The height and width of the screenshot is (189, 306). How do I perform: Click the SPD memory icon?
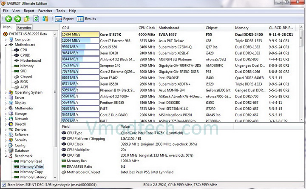17,71
